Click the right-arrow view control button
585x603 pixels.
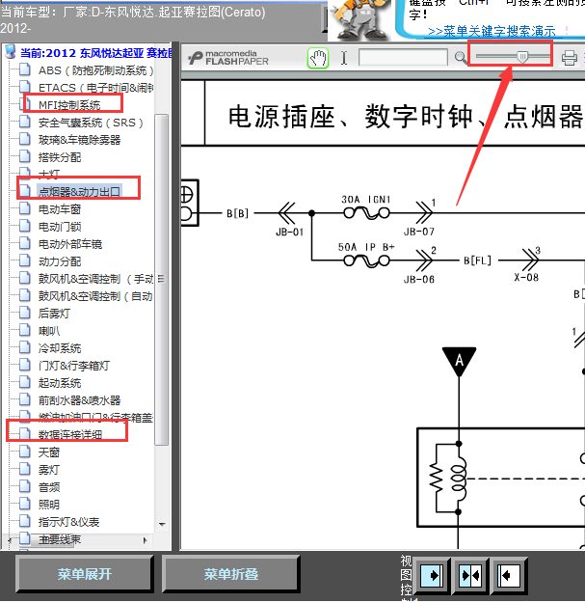432,576
